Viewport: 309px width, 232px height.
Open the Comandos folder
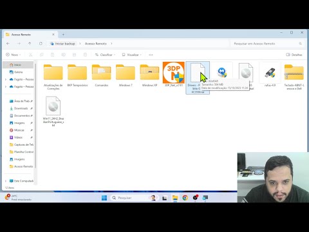[x=102, y=75]
